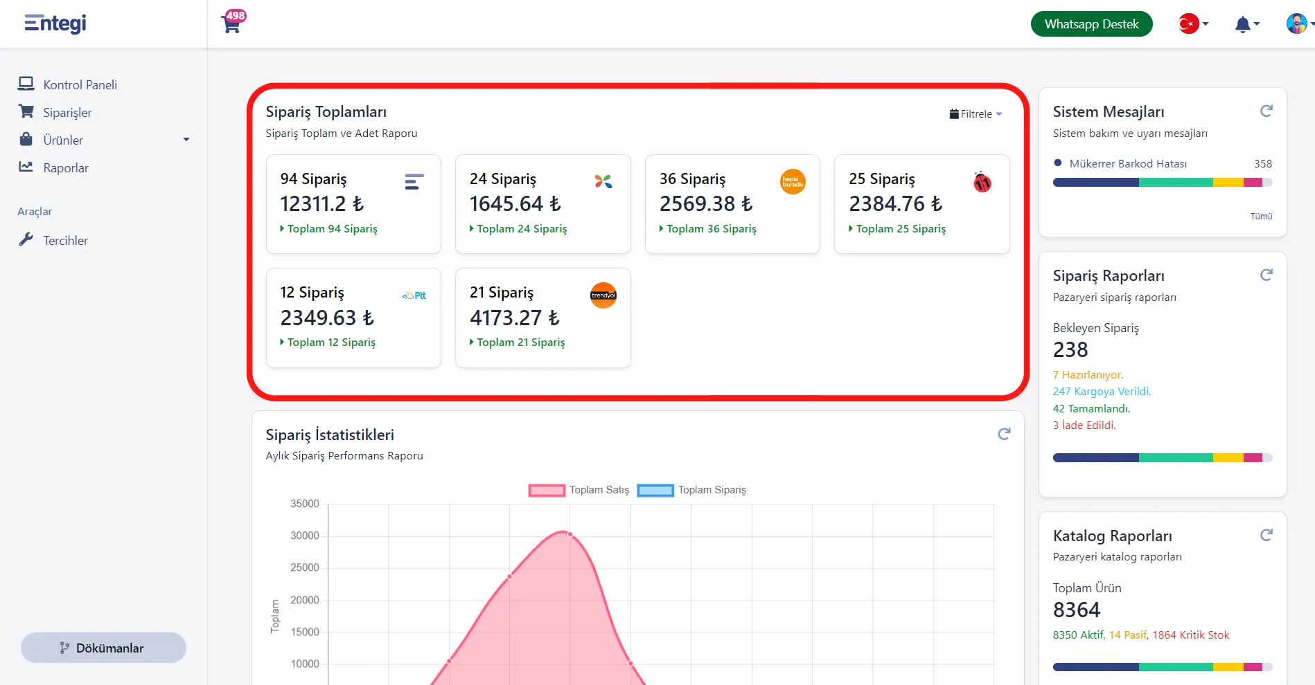Viewport: 1315px width, 685px height.
Task: Click the Entegi icon on 94 Sipariş card
Action: 414,182
